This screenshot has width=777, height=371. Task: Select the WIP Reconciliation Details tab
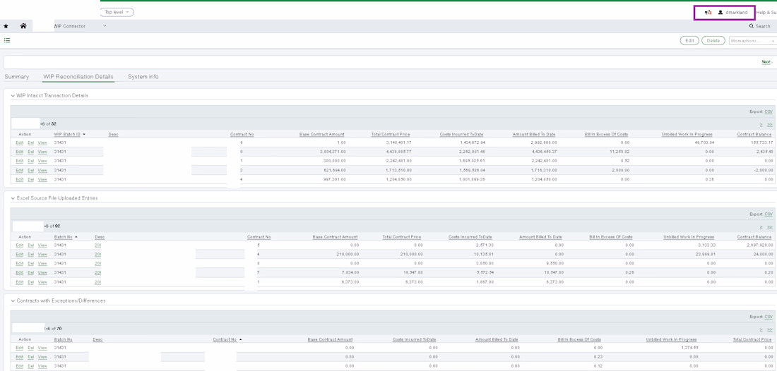point(78,77)
